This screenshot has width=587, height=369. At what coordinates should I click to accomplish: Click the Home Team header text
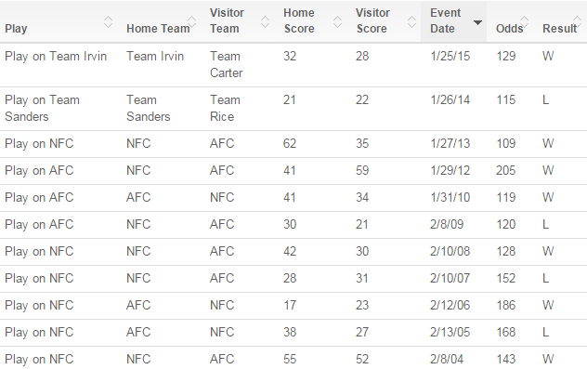[x=158, y=29]
